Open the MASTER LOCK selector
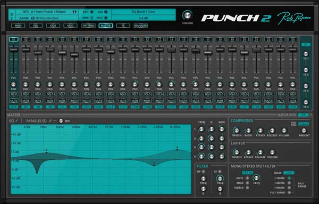 pyautogui.click(x=304, y=115)
